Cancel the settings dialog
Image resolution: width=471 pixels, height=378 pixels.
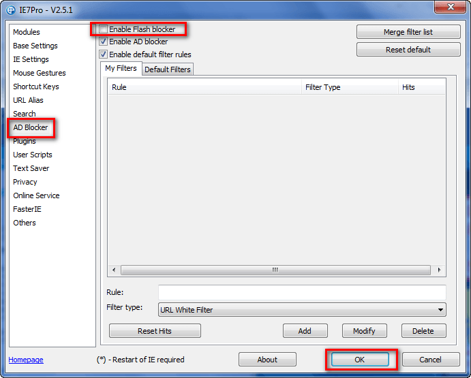tap(431, 360)
